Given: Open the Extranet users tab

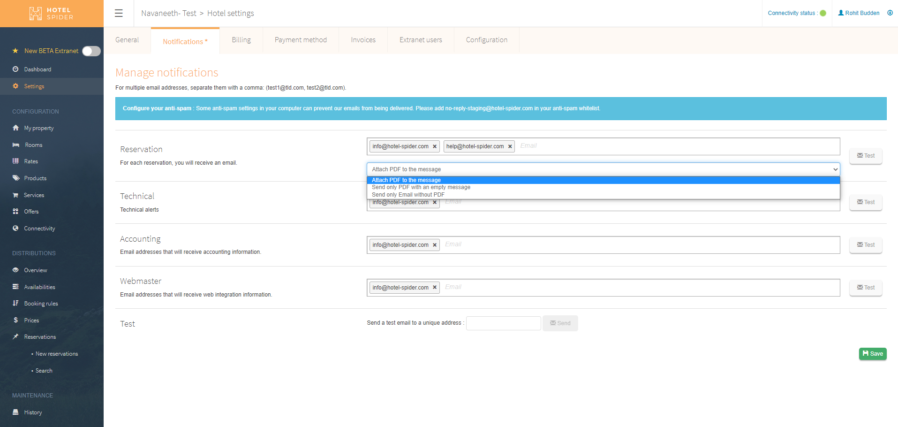Looking at the screenshot, I should (x=421, y=39).
